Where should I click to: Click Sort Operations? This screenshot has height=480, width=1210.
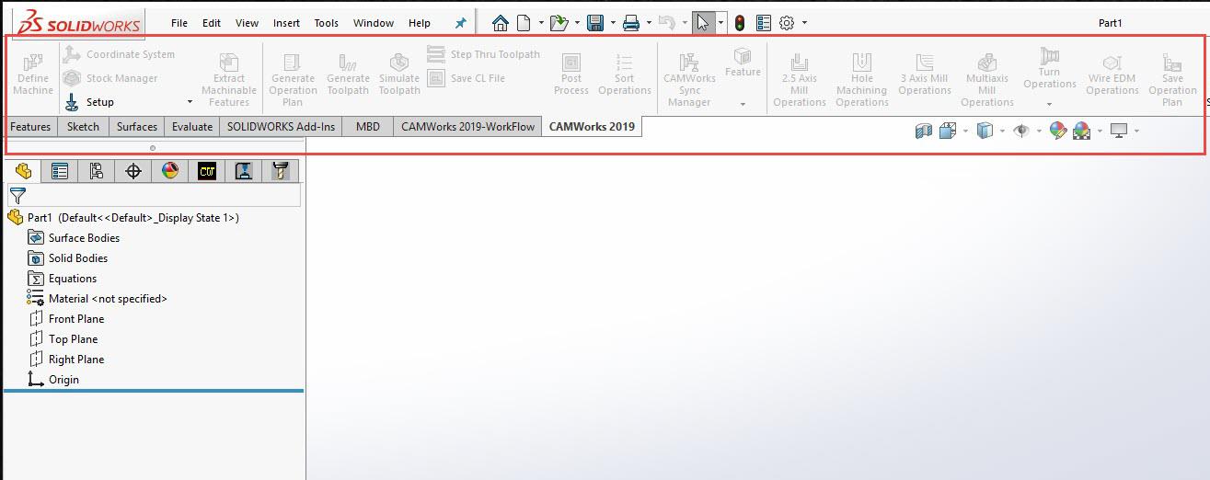[x=625, y=74]
